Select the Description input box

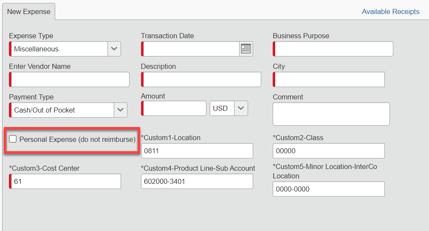pos(202,79)
